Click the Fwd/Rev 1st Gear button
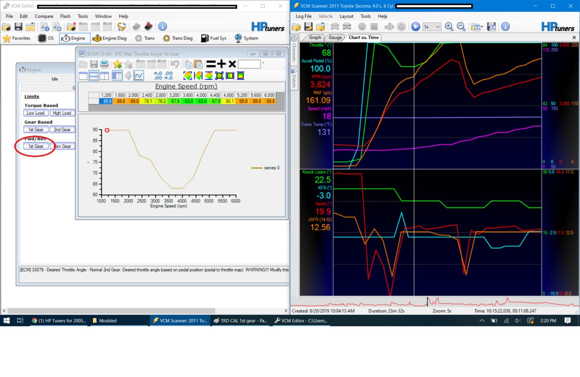 (36, 146)
